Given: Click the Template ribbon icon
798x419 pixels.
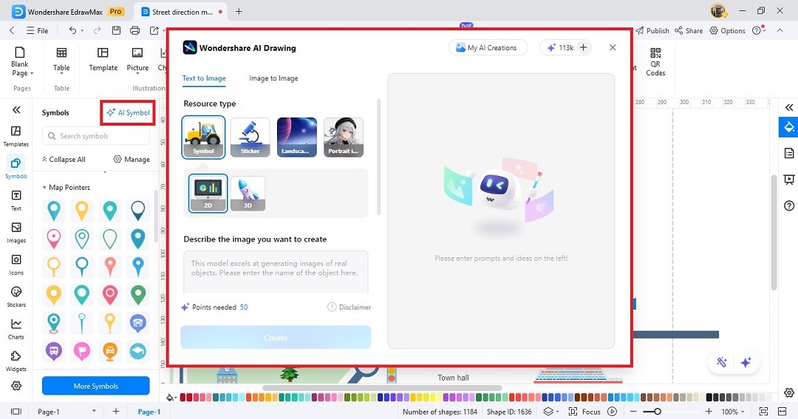Looking at the screenshot, I should coord(103,60).
